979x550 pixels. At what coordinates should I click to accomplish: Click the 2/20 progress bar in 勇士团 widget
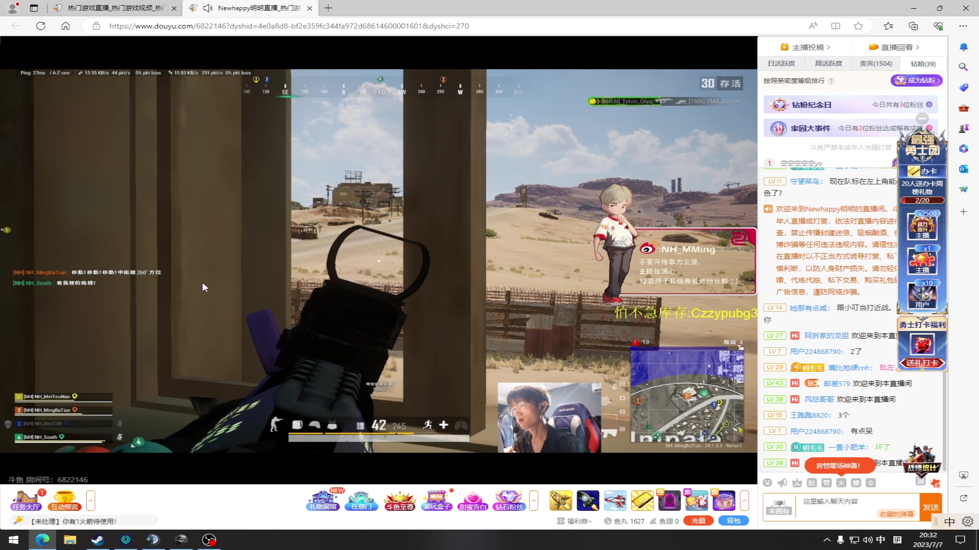pyautogui.click(x=922, y=201)
